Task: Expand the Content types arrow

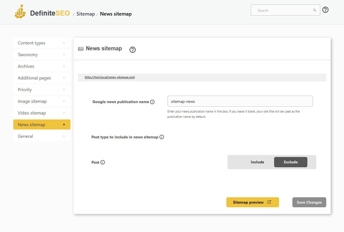Action: pos(64,43)
